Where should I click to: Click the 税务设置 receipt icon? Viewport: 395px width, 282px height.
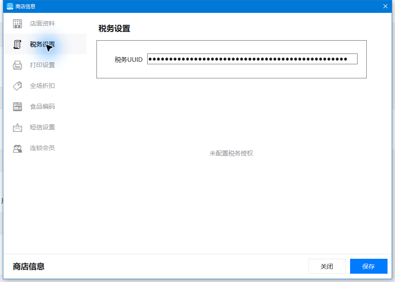click(17, 44)
